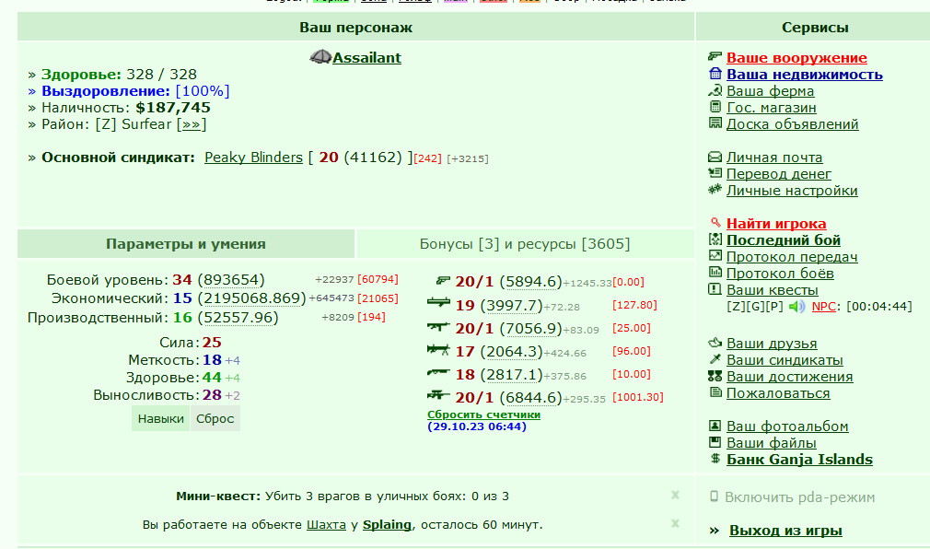The width and height of the screenshot is (930, 549).
Task: Open Банк Ganja Islands link
Action: (x=799, y=460)
